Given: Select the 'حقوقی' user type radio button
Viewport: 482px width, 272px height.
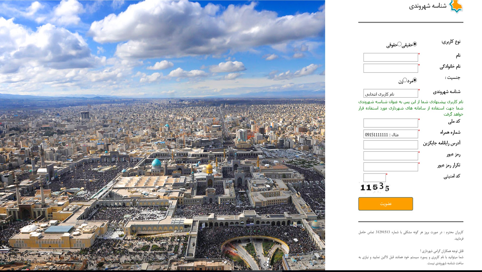Looking at the screenshot, I should pos(399,44).
